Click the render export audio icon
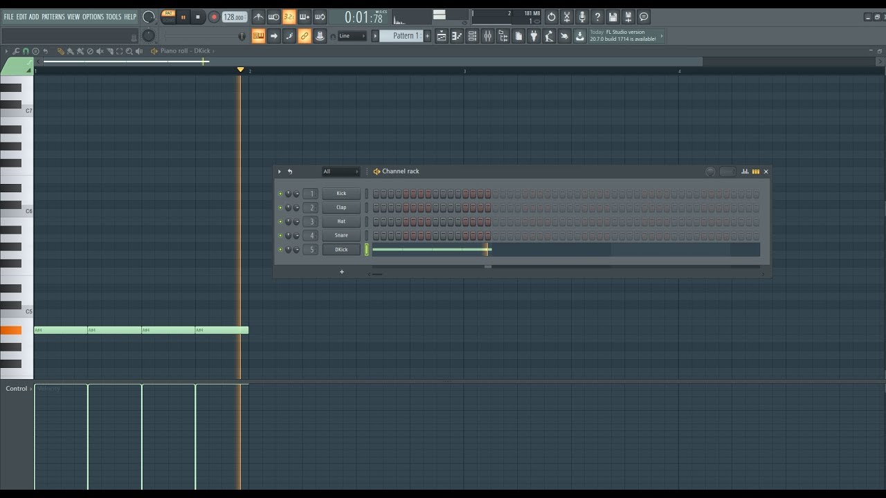 coord(629,17)
